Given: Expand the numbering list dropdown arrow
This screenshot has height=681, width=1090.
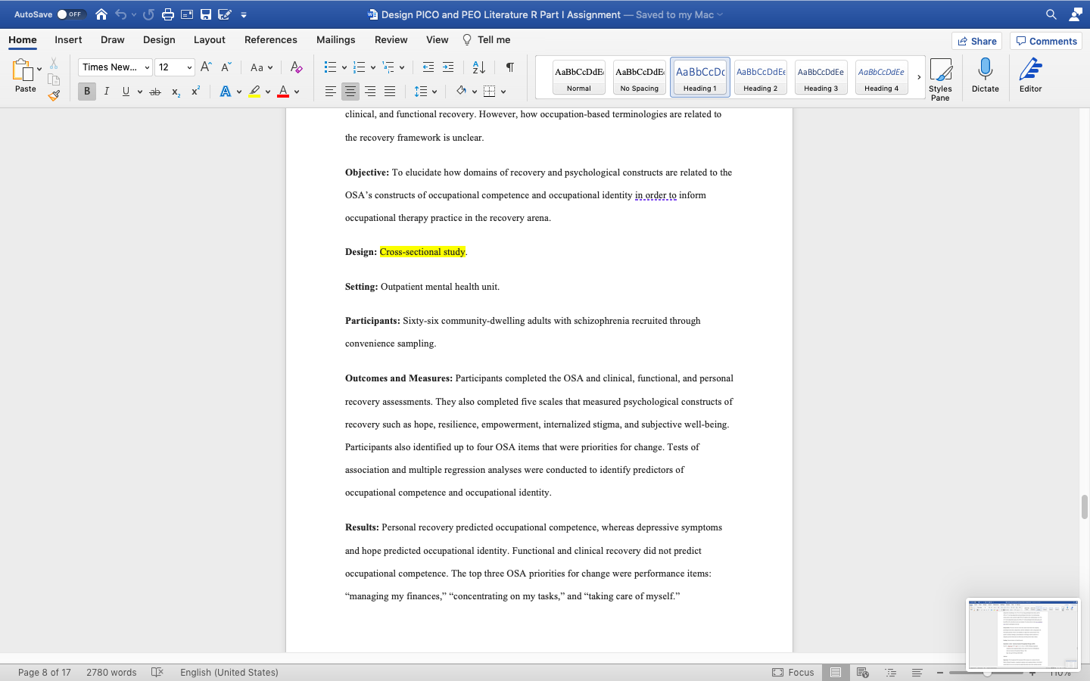Looking at the screenshot, I should tap(373, 67).
